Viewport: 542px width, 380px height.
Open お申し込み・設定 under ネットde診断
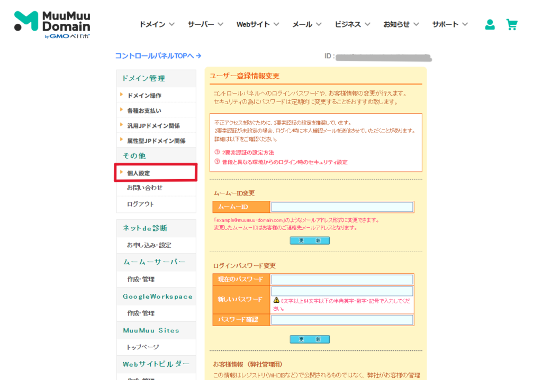tap(149, 245)
